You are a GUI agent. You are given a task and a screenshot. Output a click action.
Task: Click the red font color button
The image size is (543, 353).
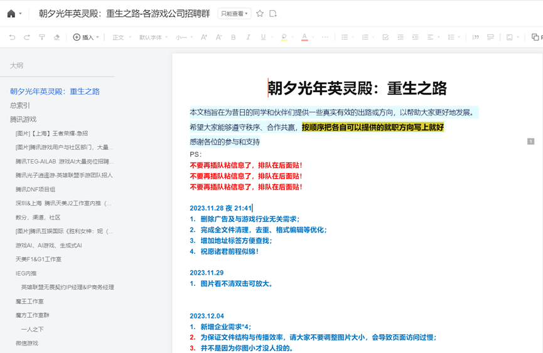(304, 38)
